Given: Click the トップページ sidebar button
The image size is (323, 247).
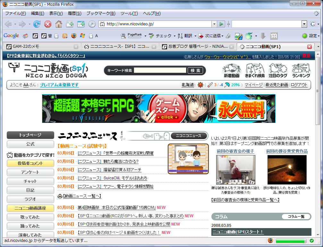Looking at the screenshot, I should pos(30,135).
